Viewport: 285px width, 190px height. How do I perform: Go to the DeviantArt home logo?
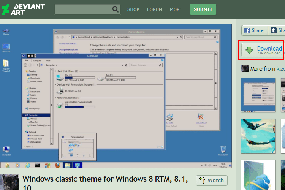[24, 9]
